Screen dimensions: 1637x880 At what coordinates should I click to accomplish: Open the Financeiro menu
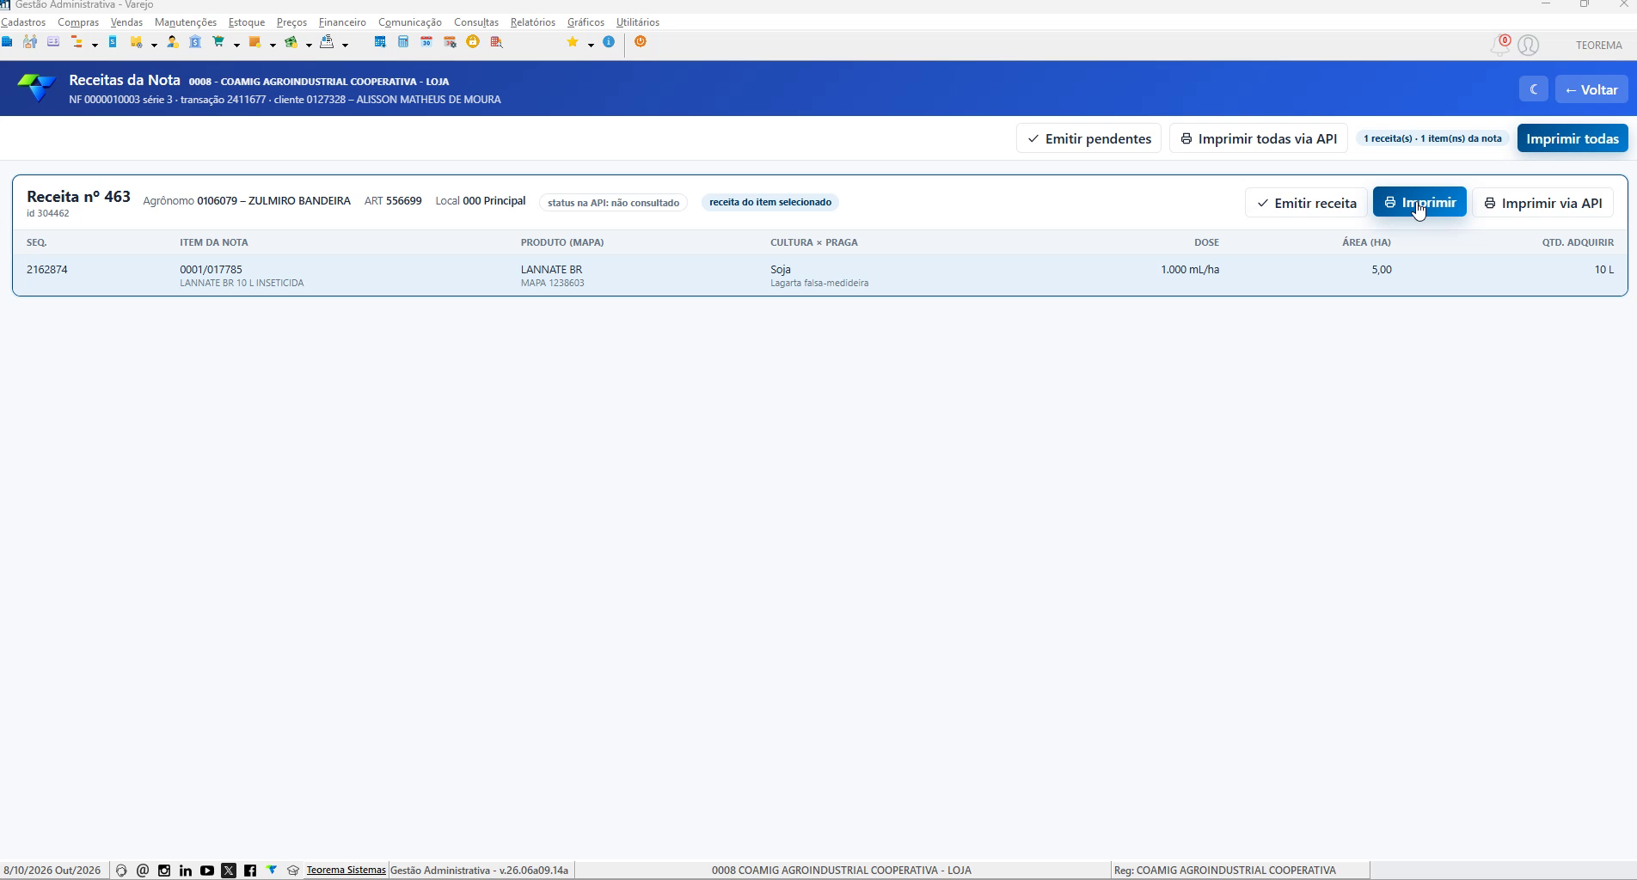click(342, 22)
